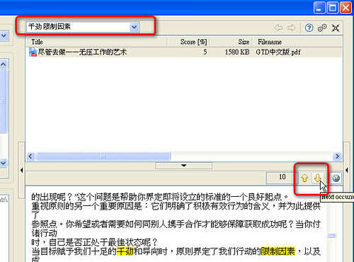Jump to the previous occurrence arrow
354x262 pixels.
(304, 178)
